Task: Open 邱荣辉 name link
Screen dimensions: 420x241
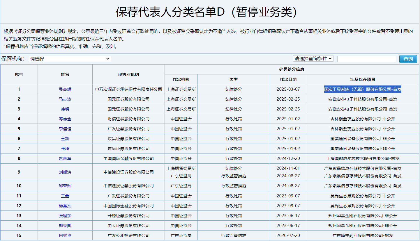Action: (65, 186)
